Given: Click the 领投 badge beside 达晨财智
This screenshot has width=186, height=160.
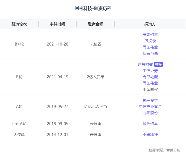Looking at the screenshot, I should pos(159,64).
